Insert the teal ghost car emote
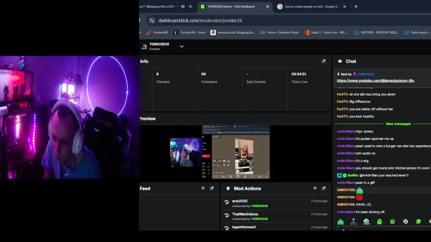Image resolution: width=431 pixels, height=242 pixels. [366, 222]
